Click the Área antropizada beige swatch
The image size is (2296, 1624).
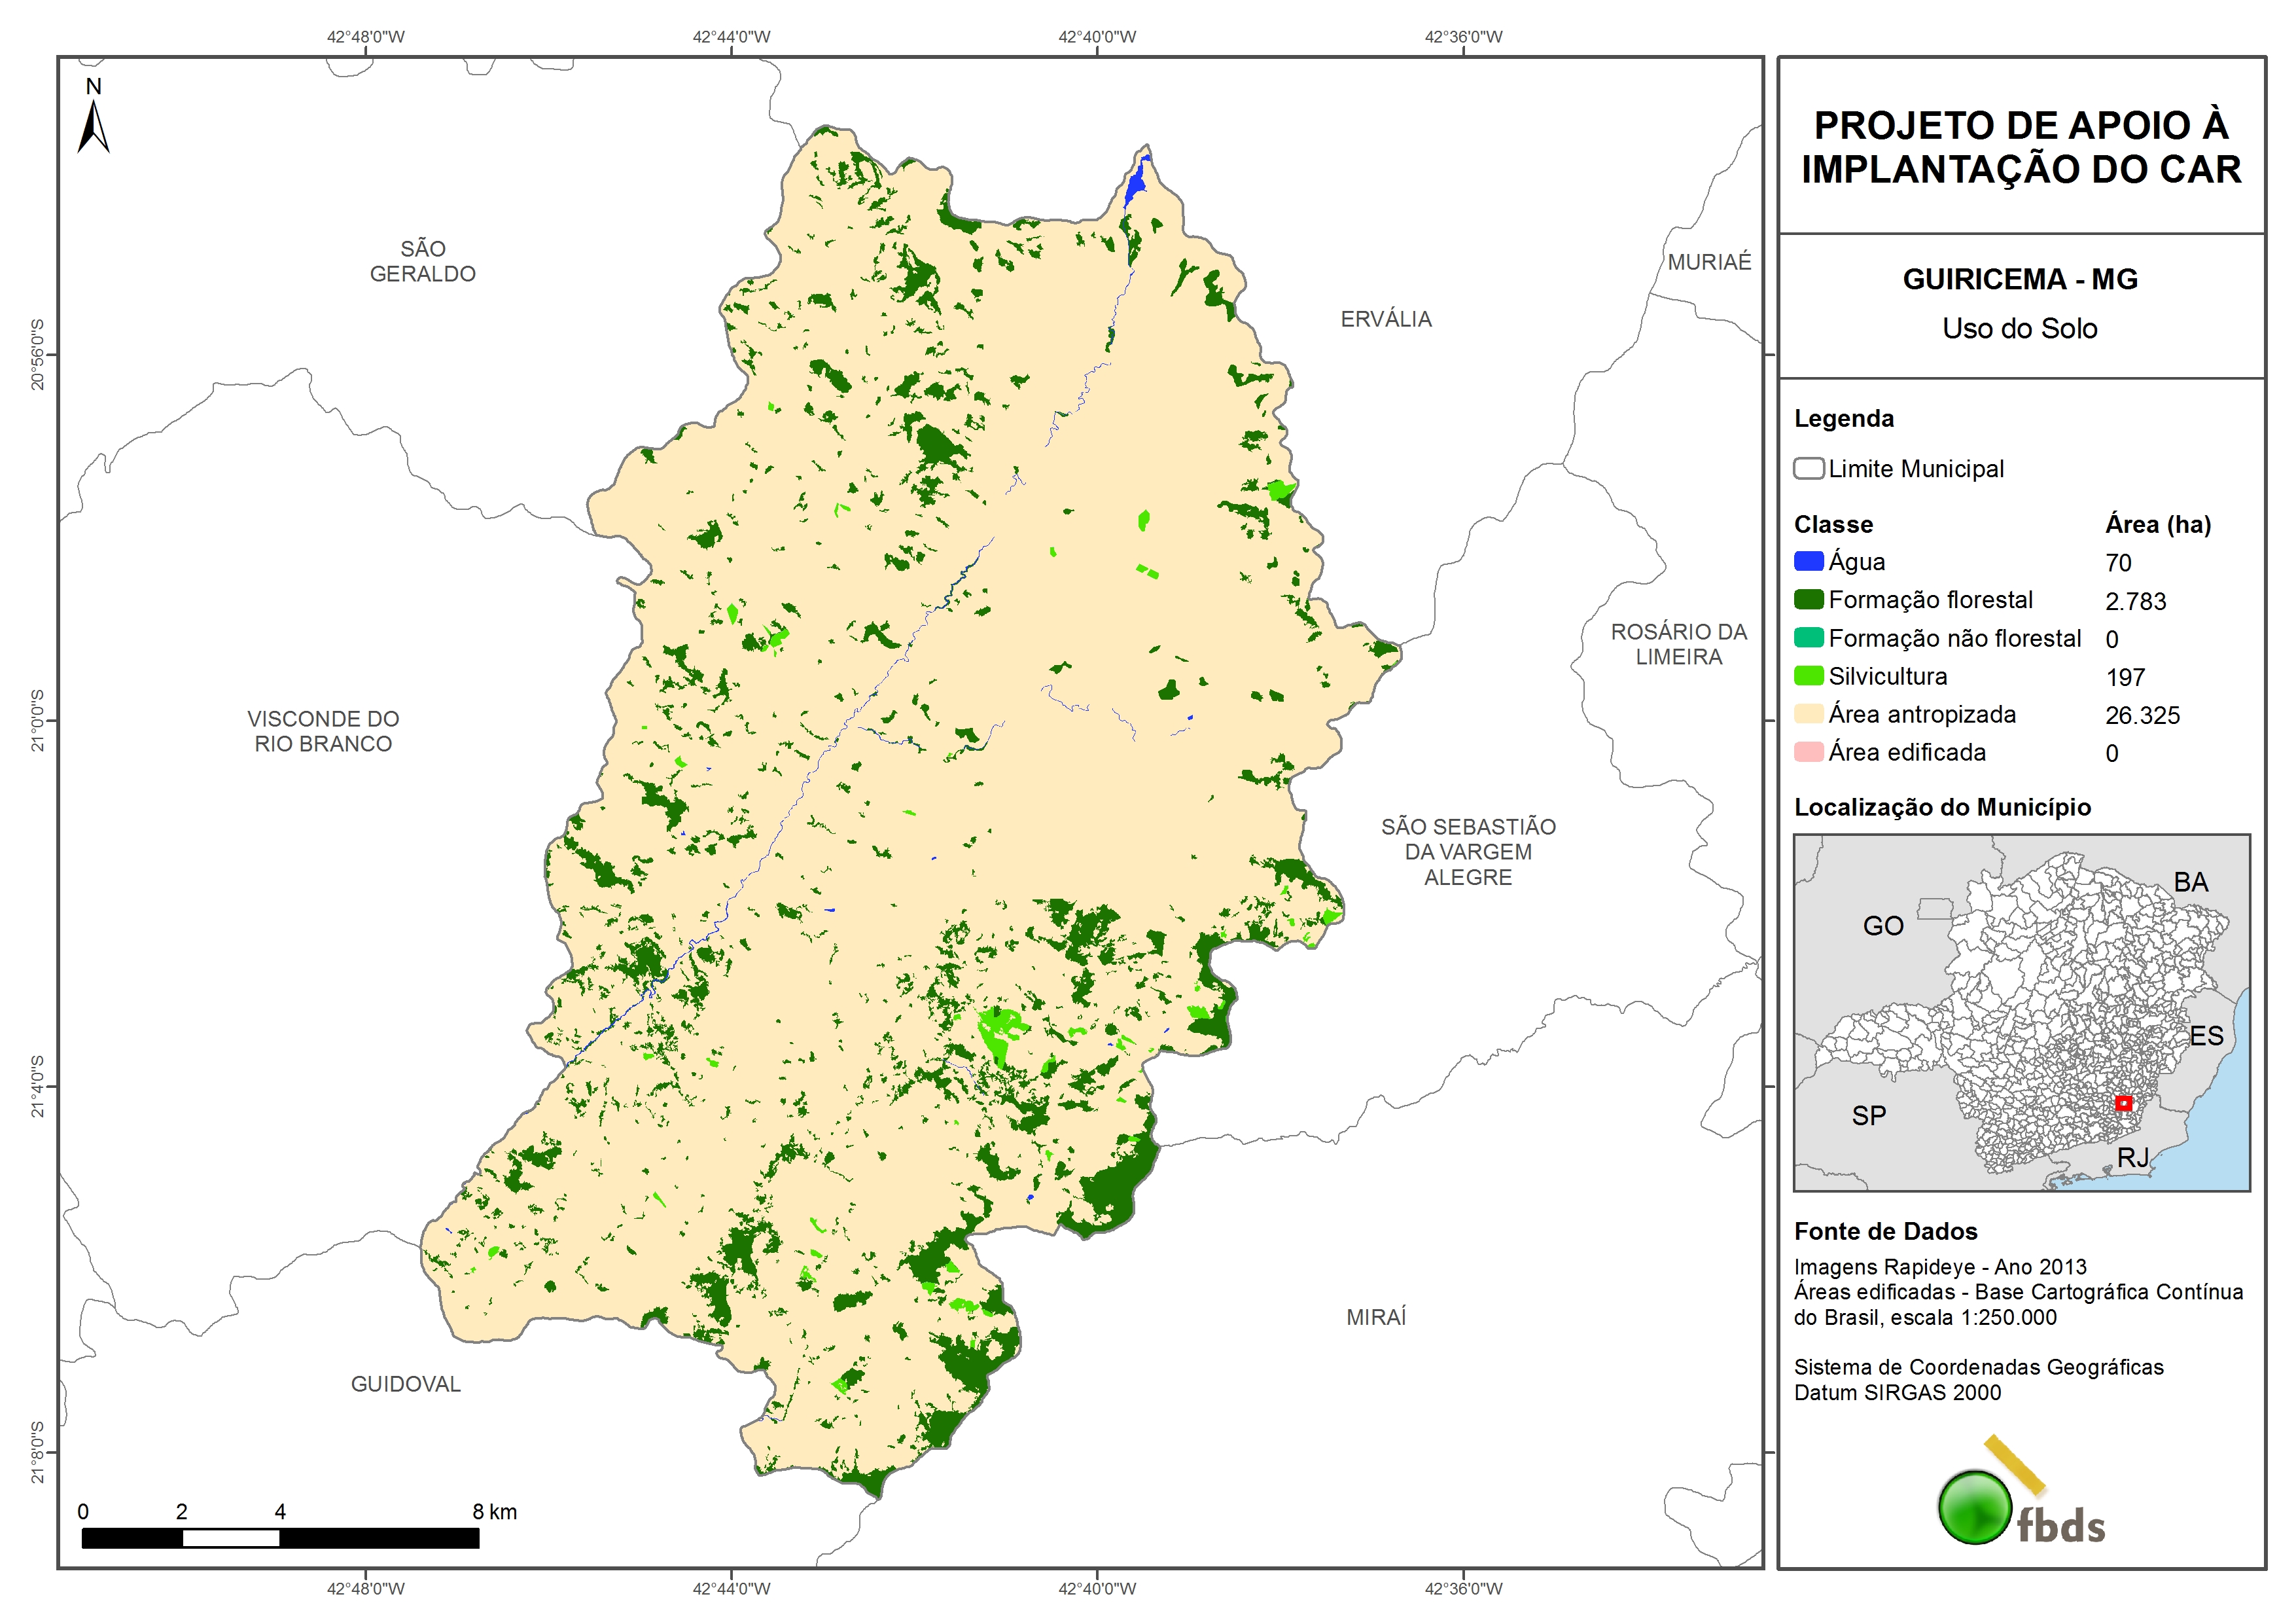[x=1808, y=713]
